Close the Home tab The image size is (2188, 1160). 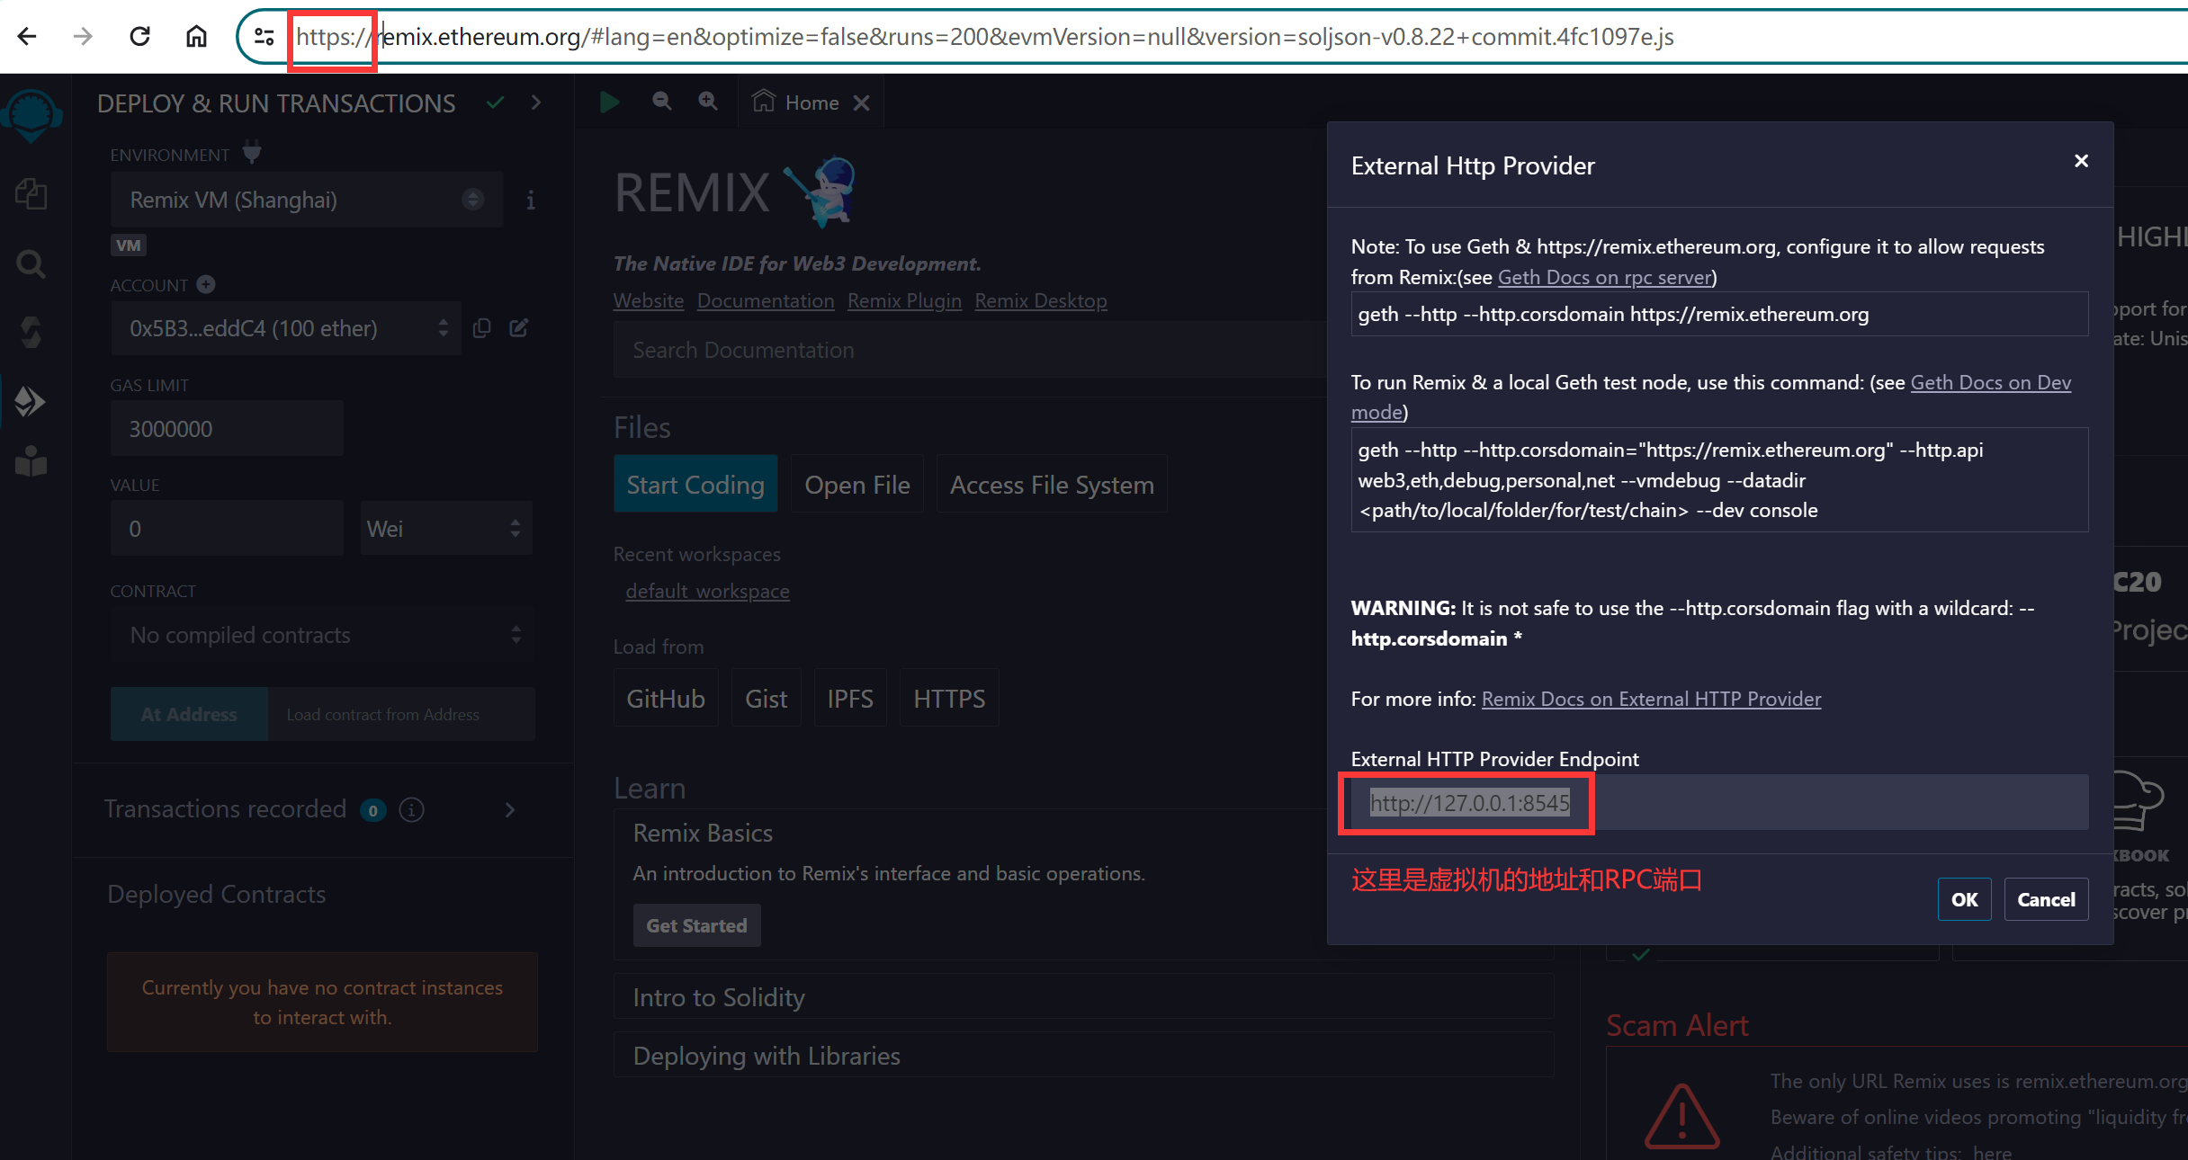862,103
